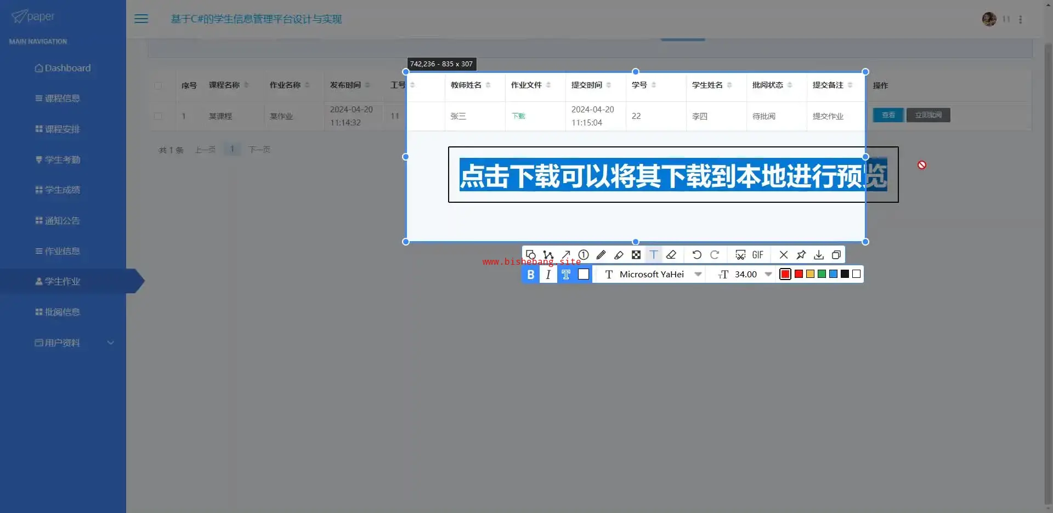
Task: Select the arrow drawing tool
Action: (566, 255)
